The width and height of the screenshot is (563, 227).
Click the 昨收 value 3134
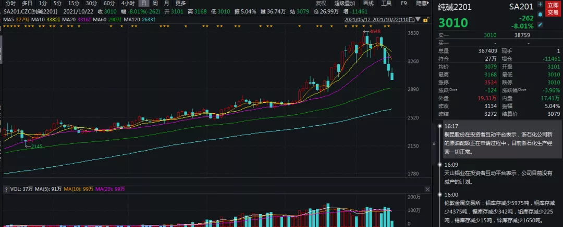[491, 106]
